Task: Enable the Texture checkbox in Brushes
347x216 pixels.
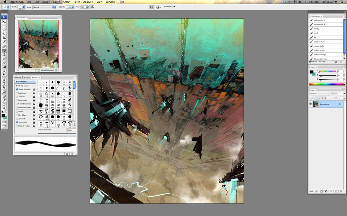Action: 17,96
